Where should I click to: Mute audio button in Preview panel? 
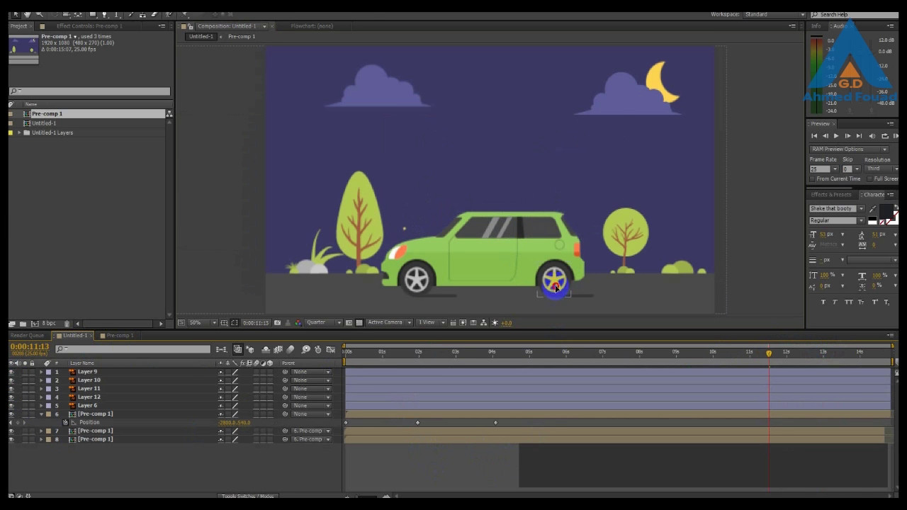pyautogui.click(x=872, y=136)
